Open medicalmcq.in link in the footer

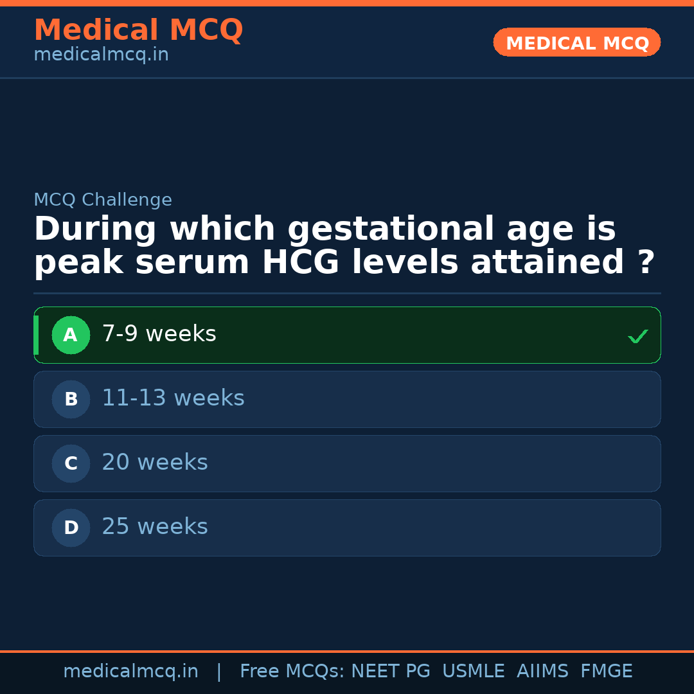coord(130,672)
